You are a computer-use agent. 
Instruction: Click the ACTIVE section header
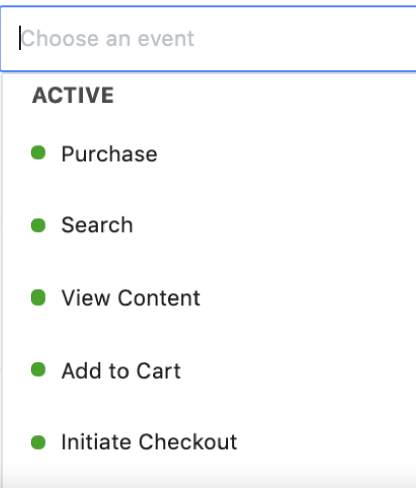(73, 95)
